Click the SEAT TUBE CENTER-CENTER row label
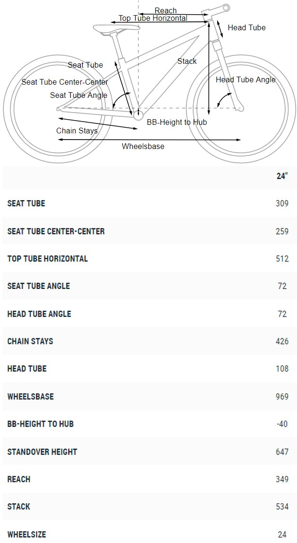The height and width of the screenshot is (543, 297). click(x=56, y=231)
